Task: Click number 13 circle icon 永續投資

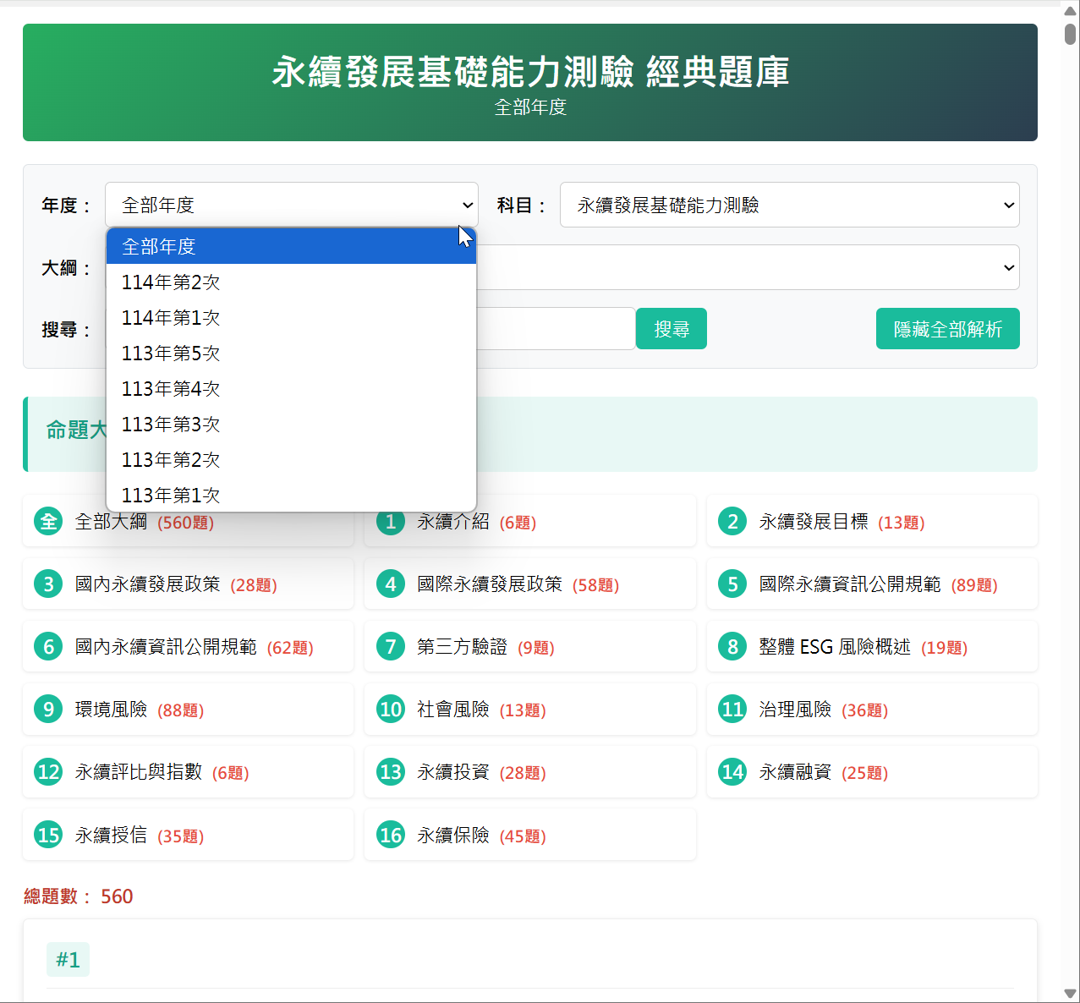Action: pyautogui.click(x=391, y=772)
